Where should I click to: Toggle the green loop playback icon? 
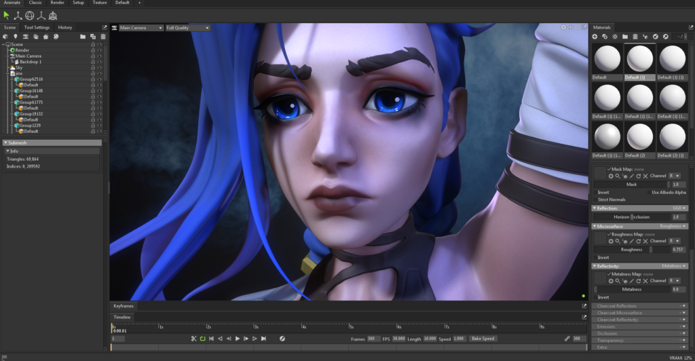[202, 338]
